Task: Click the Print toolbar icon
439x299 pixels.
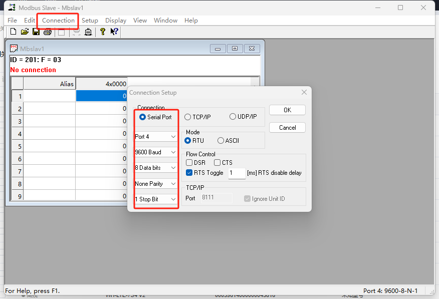Action: 48,32
